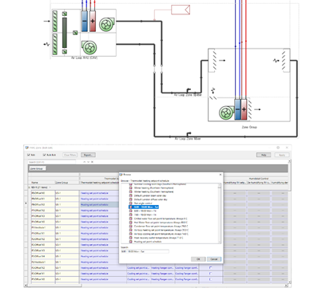The height and width of the screenshot is (292, 314).
Task: Click the air loop return fan icon
Action: [89, 47]
